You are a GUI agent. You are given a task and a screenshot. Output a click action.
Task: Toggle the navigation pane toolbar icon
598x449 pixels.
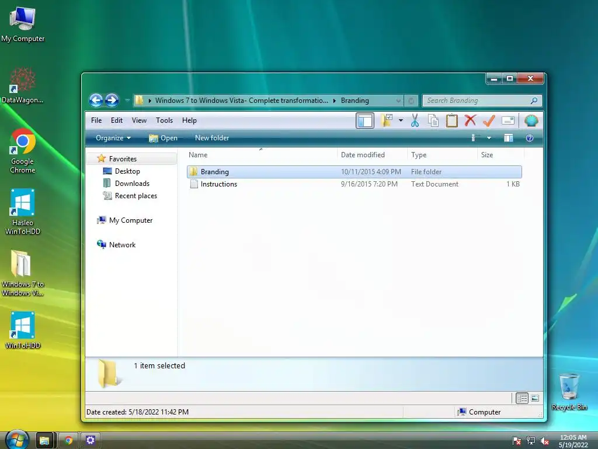365,120
